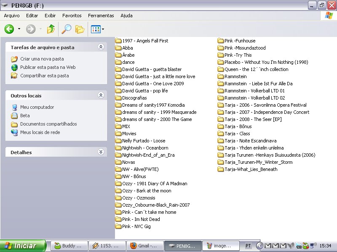Select the dance folder icon
Viewport: 337px width, 252px height.
click(118, 62)
